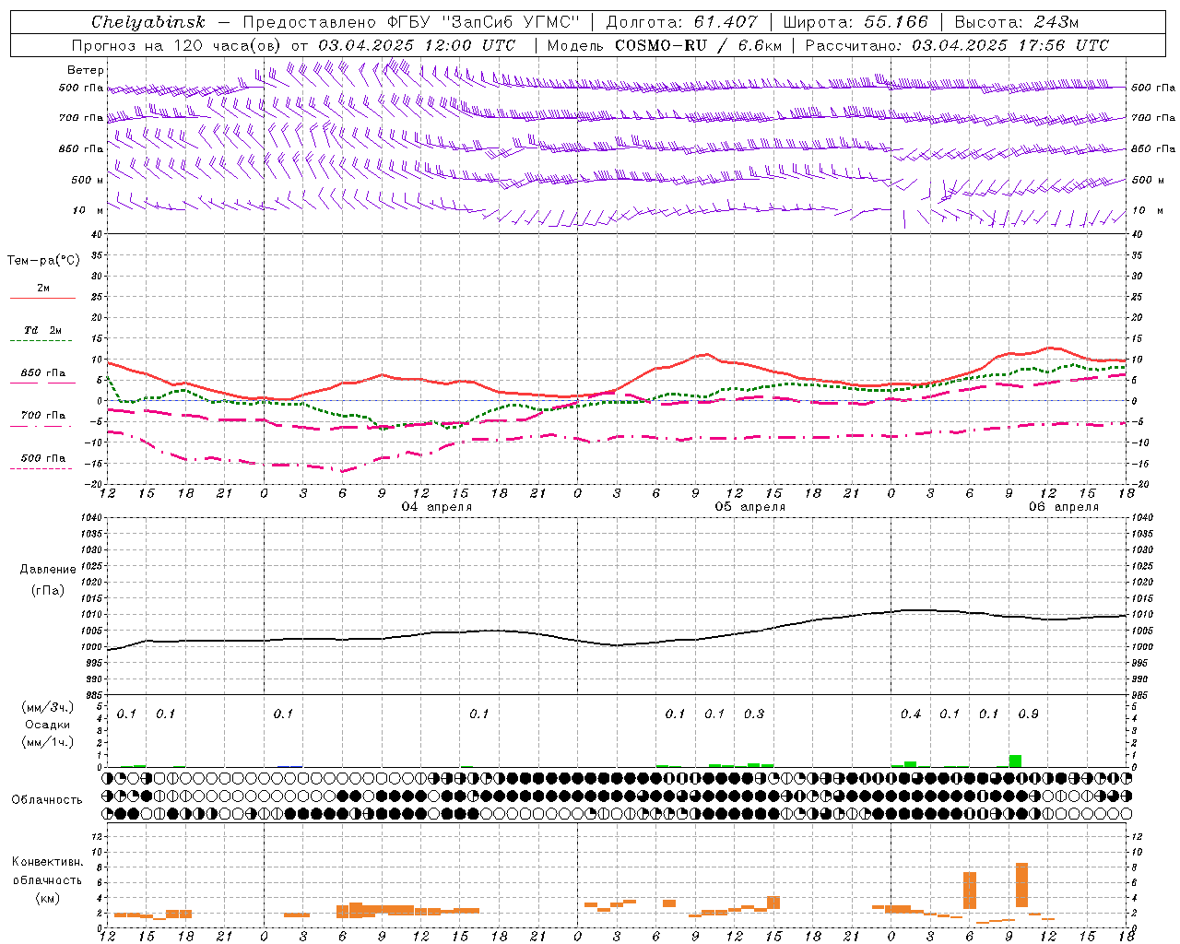
Task: Select the text Предоставлено ФГБУ "ЗапСиб УГМС"
Action: pyautogui.click(x=410, y=21)
